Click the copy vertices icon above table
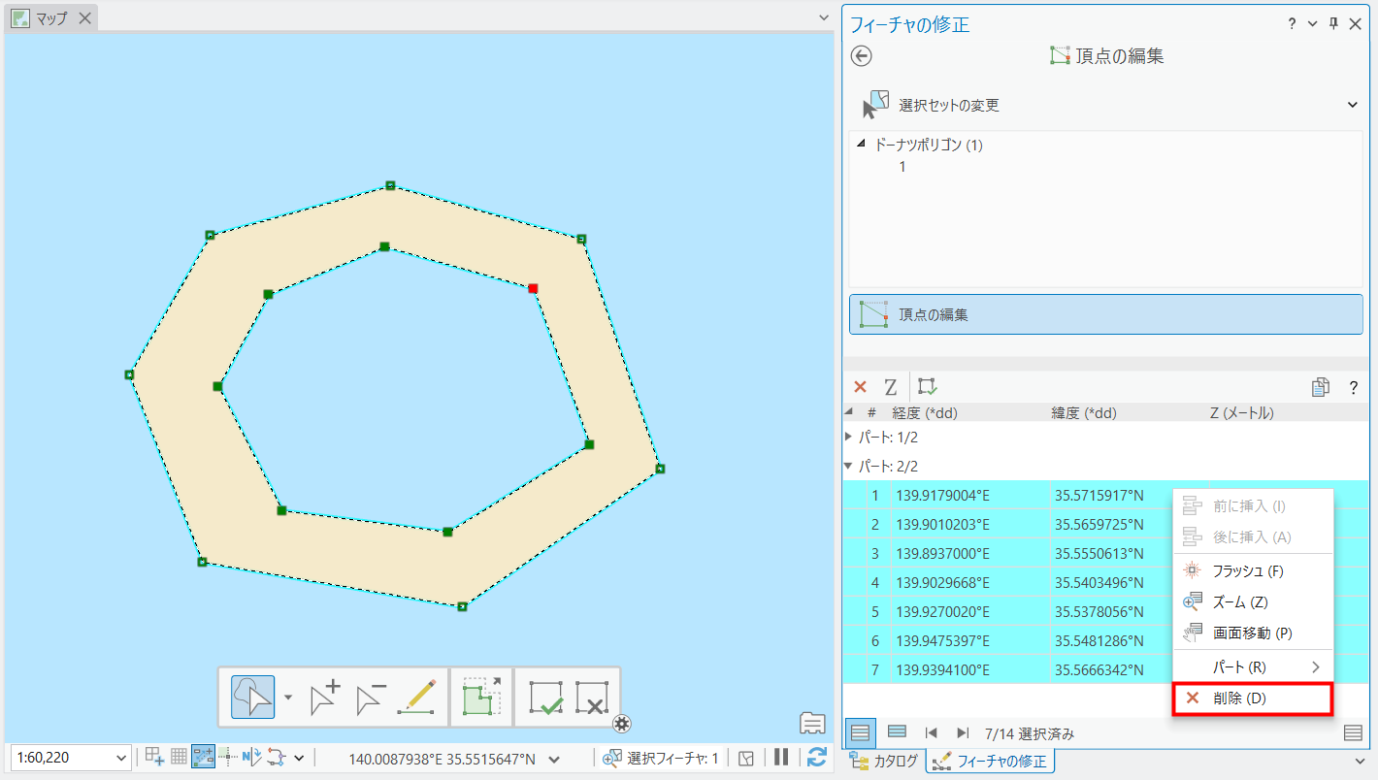Screen dimensions: 1378x780 point(1320,387)
